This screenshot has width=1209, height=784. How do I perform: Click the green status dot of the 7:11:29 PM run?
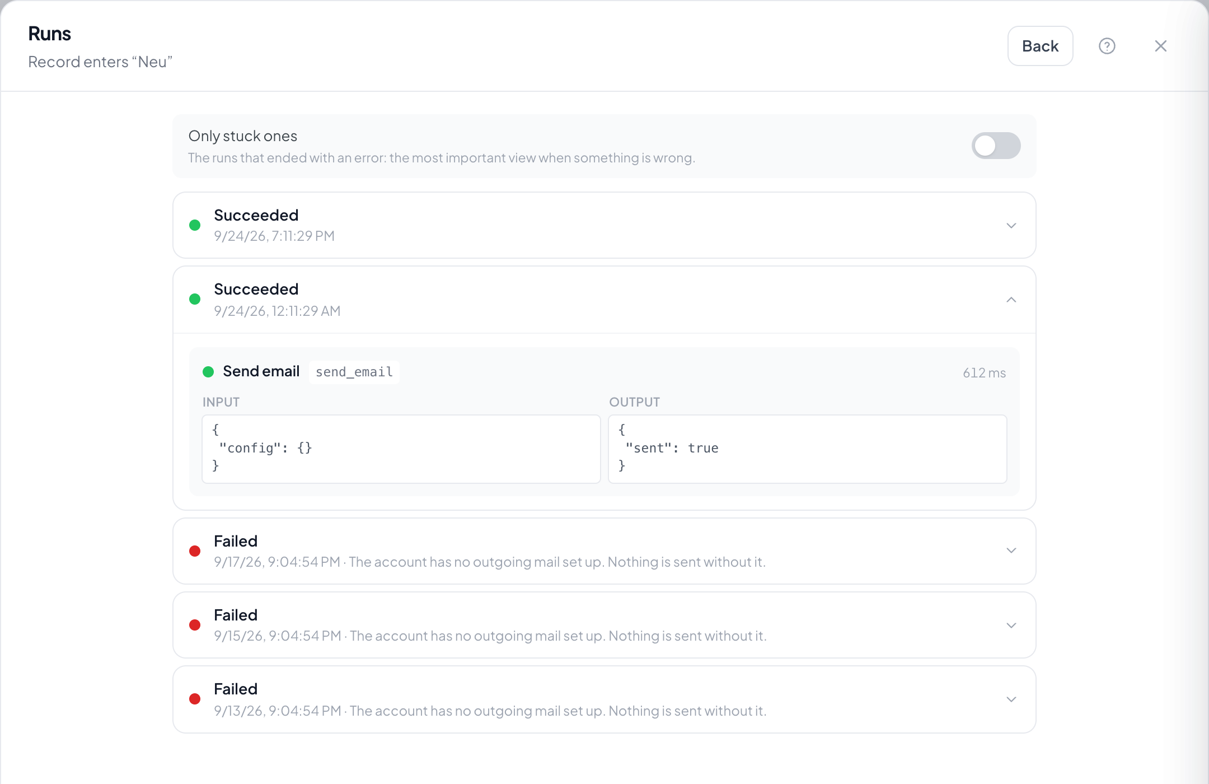click(195, 225)
